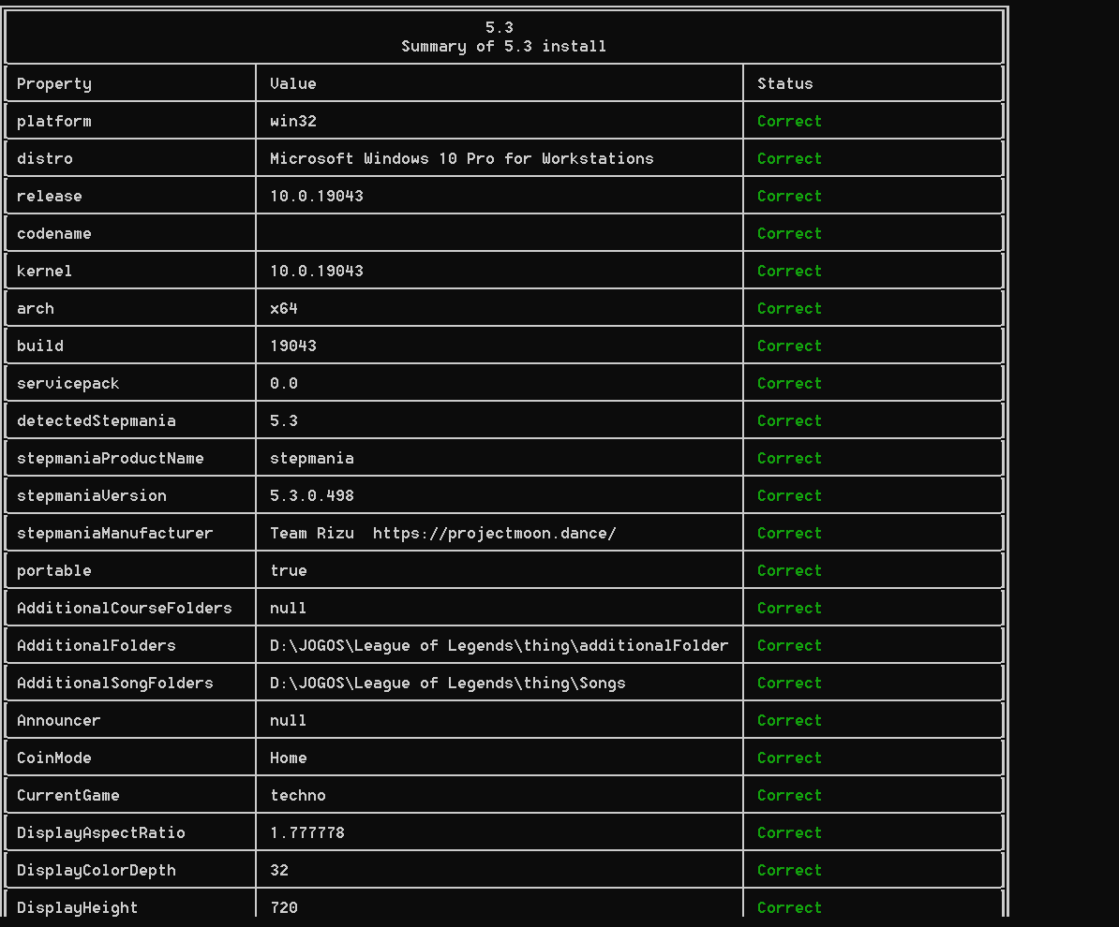Click 'Correct' status in arch row
This screenshot has height=927, width=1119.
point(789,308)
